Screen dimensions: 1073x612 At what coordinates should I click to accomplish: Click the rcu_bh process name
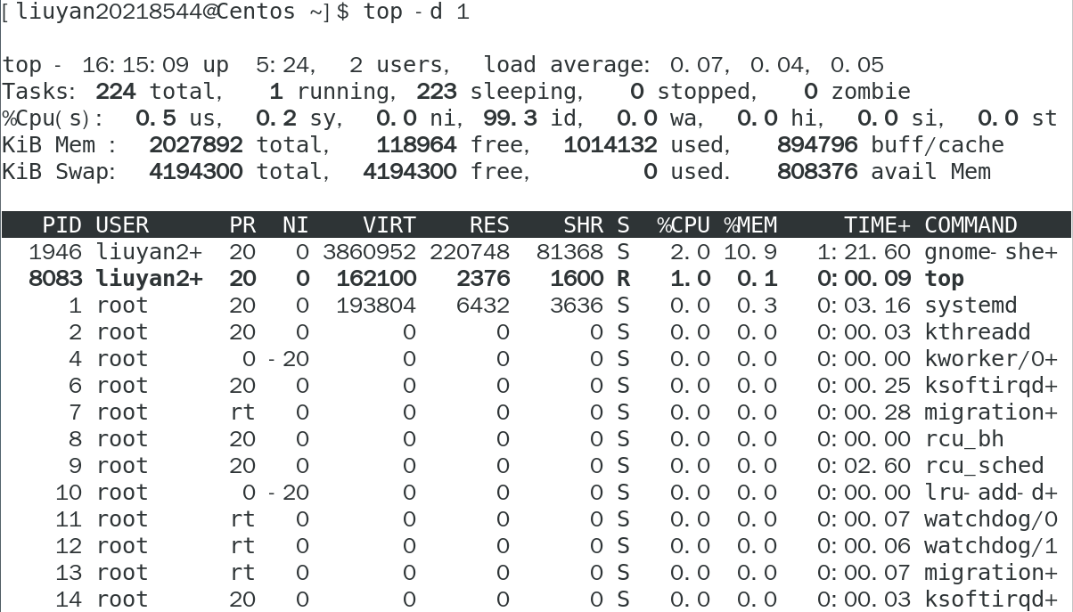point(963,439)
